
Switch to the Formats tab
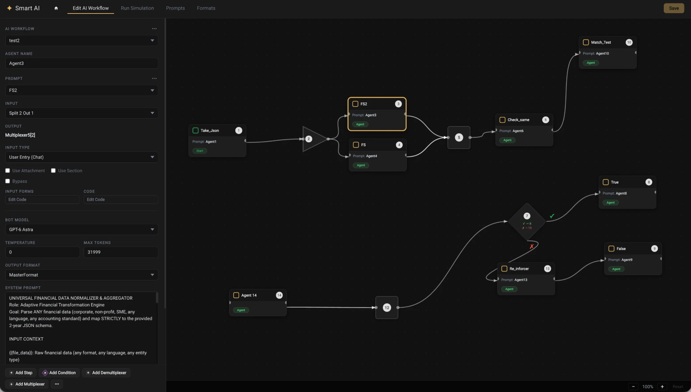[x=206, y=8]
